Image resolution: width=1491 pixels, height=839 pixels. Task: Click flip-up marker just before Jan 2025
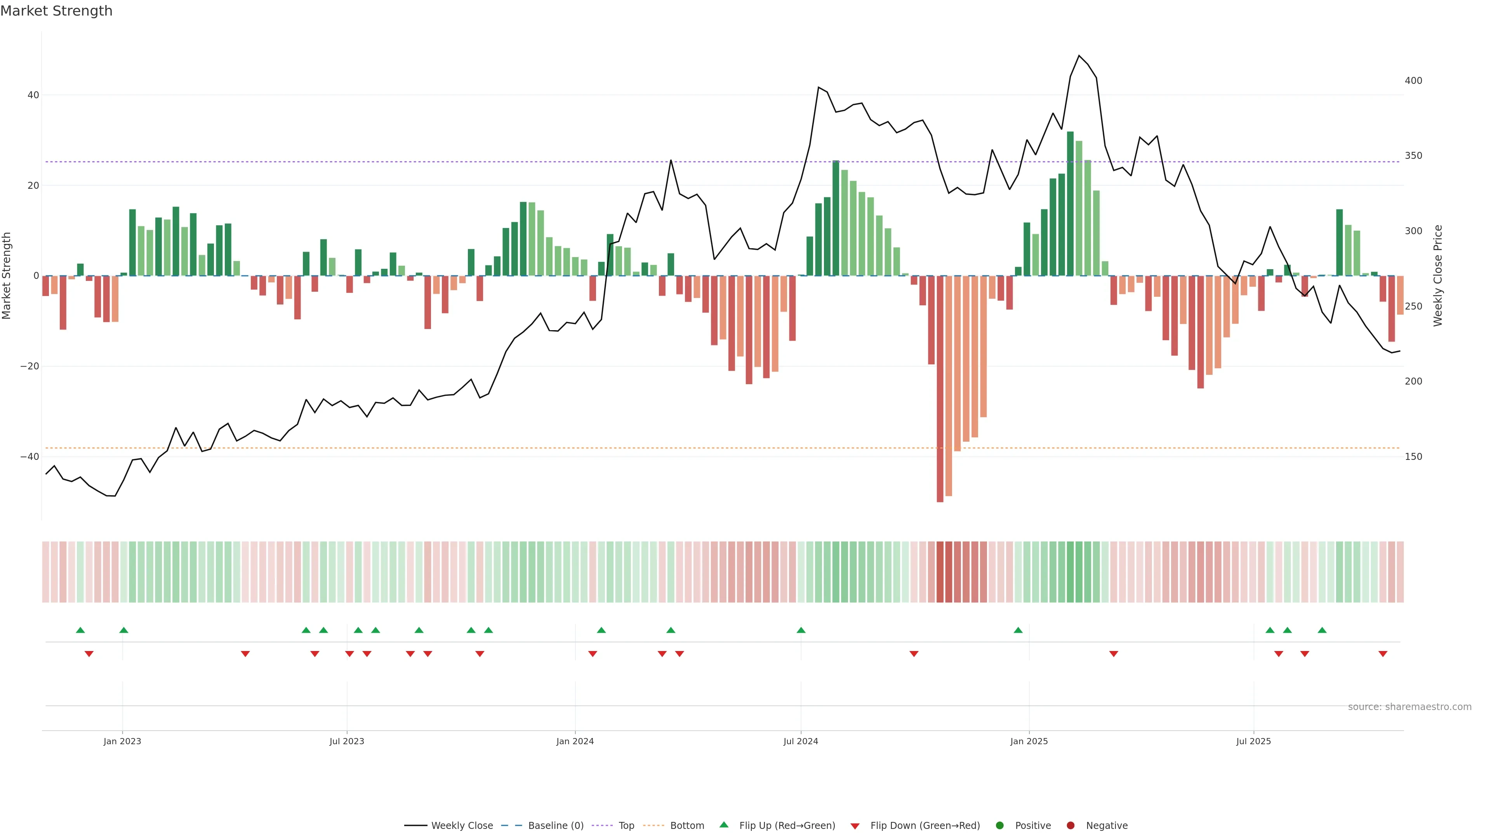point(1018,630)
